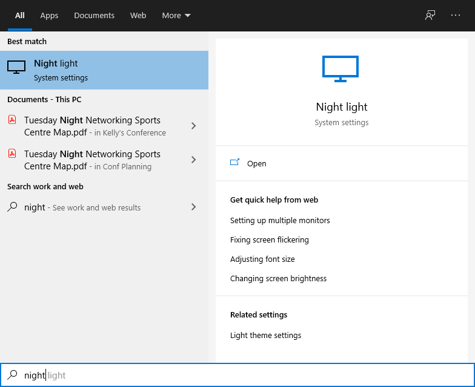Expand the night web results arrow
This screenshot has height=387, width=475.
pyautogui.click(x=193, y=207)
